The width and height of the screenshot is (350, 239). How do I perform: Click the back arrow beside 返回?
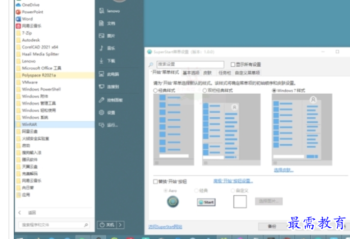(20, 213)
